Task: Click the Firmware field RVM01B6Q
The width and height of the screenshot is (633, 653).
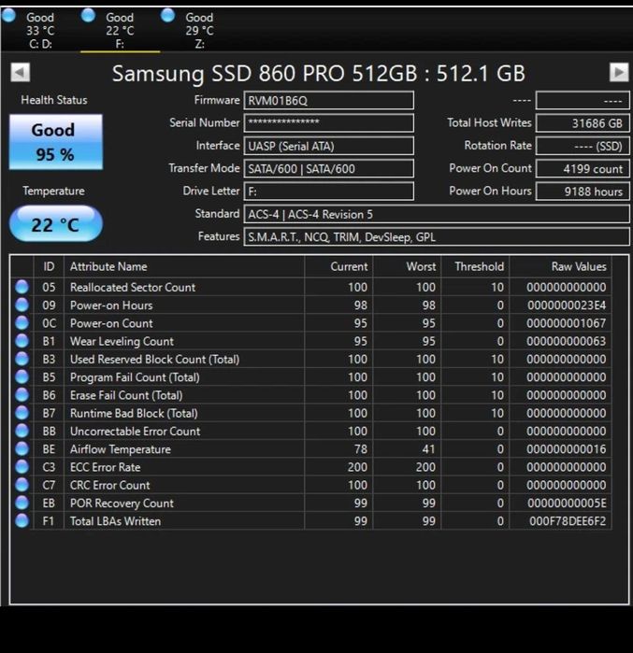Action: tap(329, 100)
